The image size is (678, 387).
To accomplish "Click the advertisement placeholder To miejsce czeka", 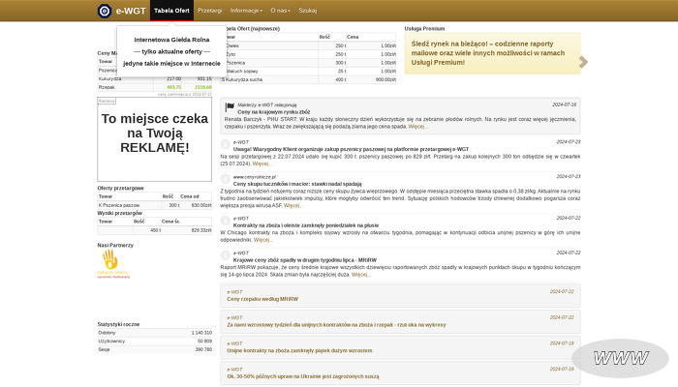I will (154, 139).
